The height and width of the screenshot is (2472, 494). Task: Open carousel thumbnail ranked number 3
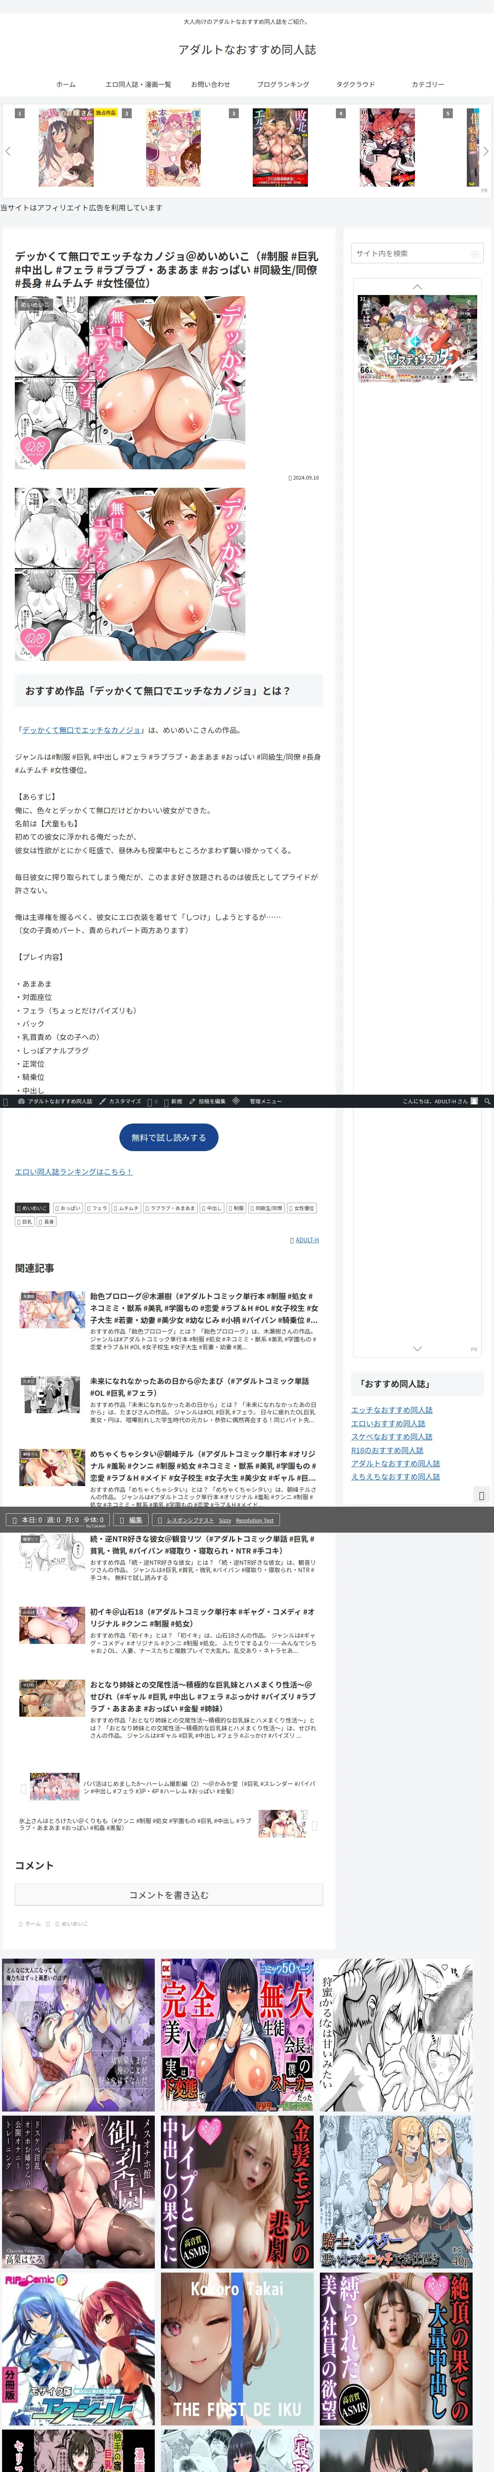(280, 147)
